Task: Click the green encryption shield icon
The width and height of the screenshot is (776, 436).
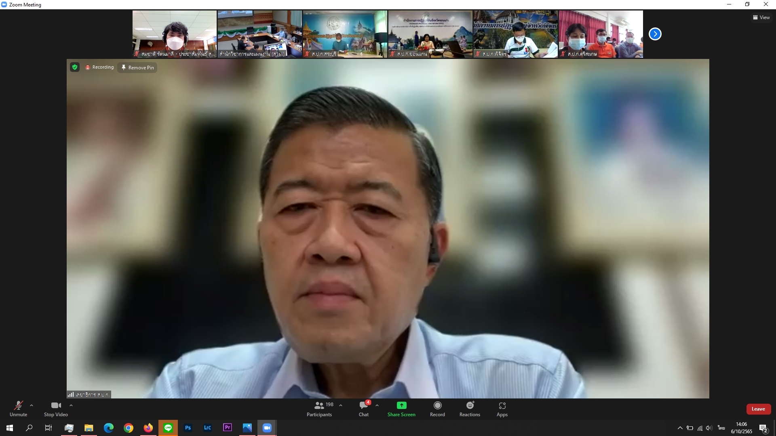Action: 75,67
